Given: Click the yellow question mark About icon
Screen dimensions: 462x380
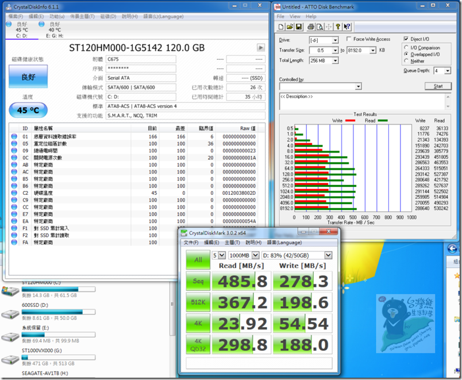Looking at the screenshot, I should pos(338,26).
